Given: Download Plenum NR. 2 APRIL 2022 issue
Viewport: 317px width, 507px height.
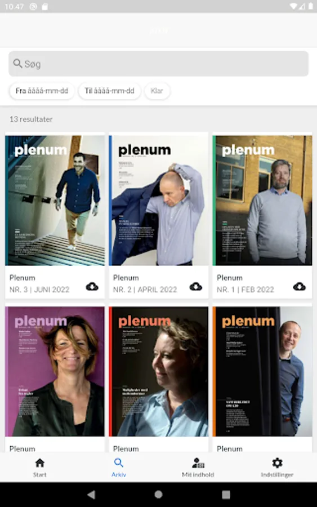Looking at the screenshot, I should pos(196,287).
